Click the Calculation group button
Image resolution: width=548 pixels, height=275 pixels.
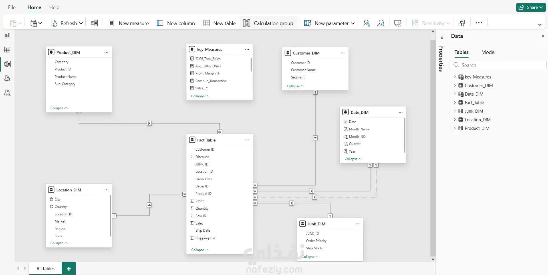point(268,23)
